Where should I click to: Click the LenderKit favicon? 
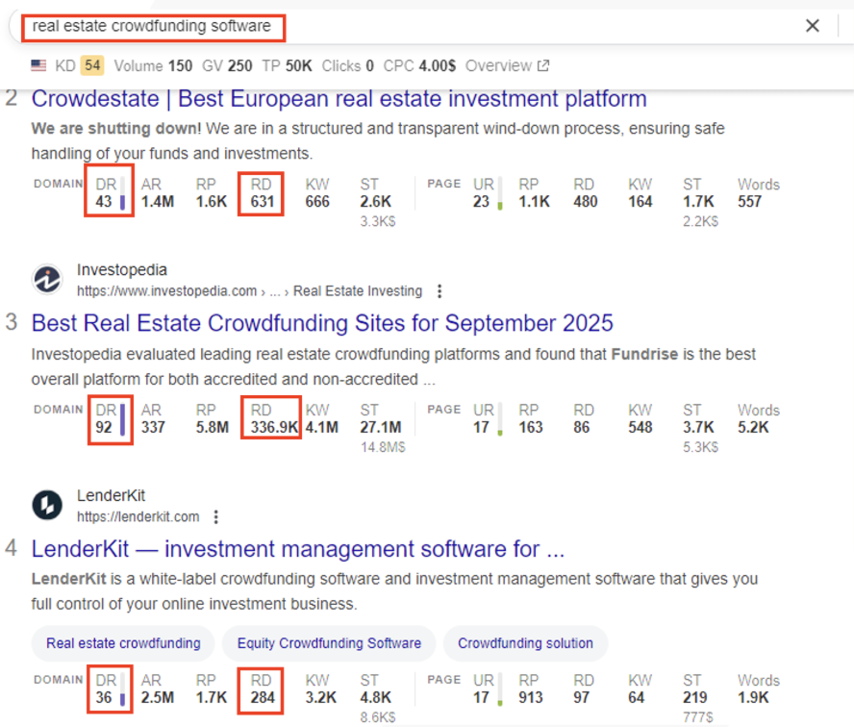[x=47, y=505]
